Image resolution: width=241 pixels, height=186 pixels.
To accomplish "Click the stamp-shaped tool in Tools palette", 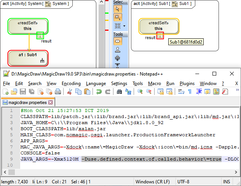I will point(118,49).
